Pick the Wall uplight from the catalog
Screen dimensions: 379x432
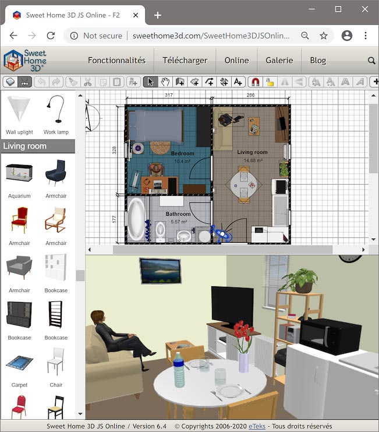click(x=19, y=115)
